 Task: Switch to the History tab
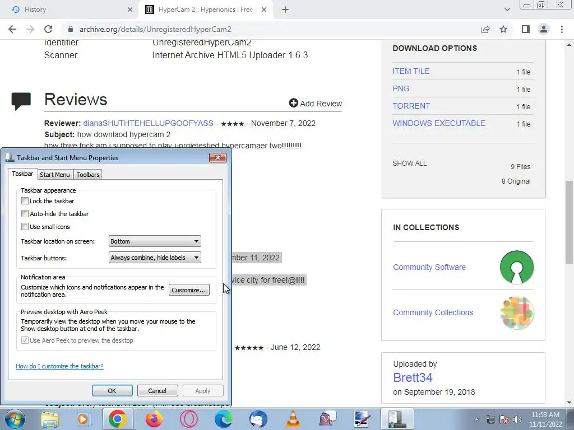70,10
